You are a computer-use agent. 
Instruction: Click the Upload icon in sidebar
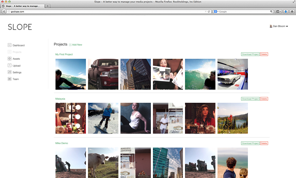pos(9,65)
